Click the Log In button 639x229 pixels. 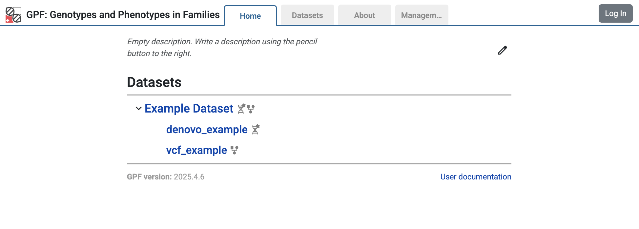pos(615,13)
